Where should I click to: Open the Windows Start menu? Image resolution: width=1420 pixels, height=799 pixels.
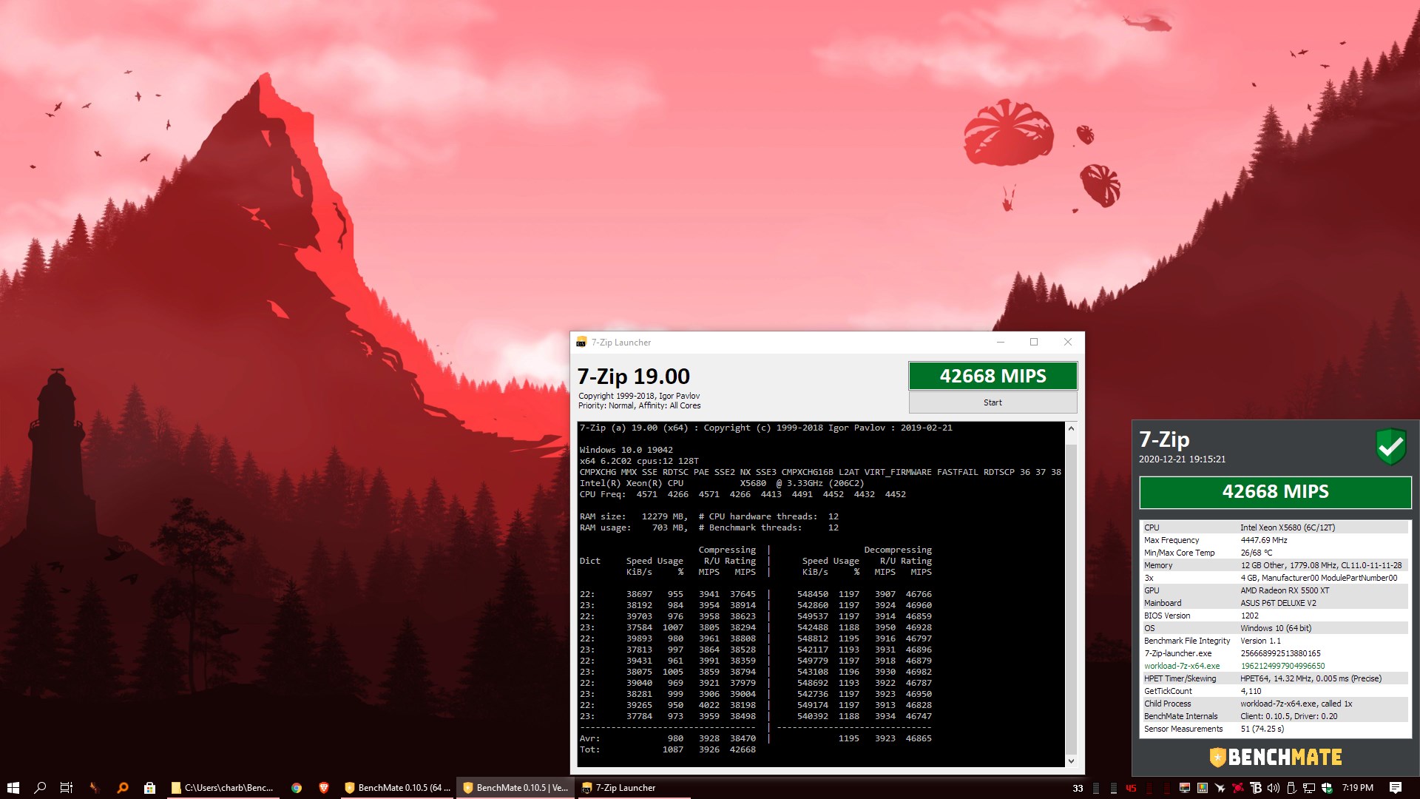[13, 788]
